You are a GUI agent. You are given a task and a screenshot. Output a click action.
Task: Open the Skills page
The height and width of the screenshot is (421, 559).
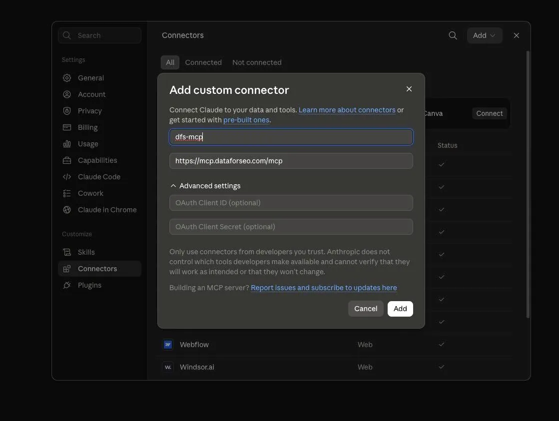click(x=99, y=252)
